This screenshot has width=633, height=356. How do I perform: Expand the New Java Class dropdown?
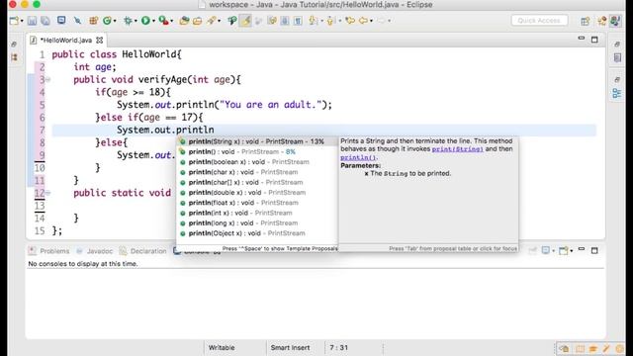point(115,21)
